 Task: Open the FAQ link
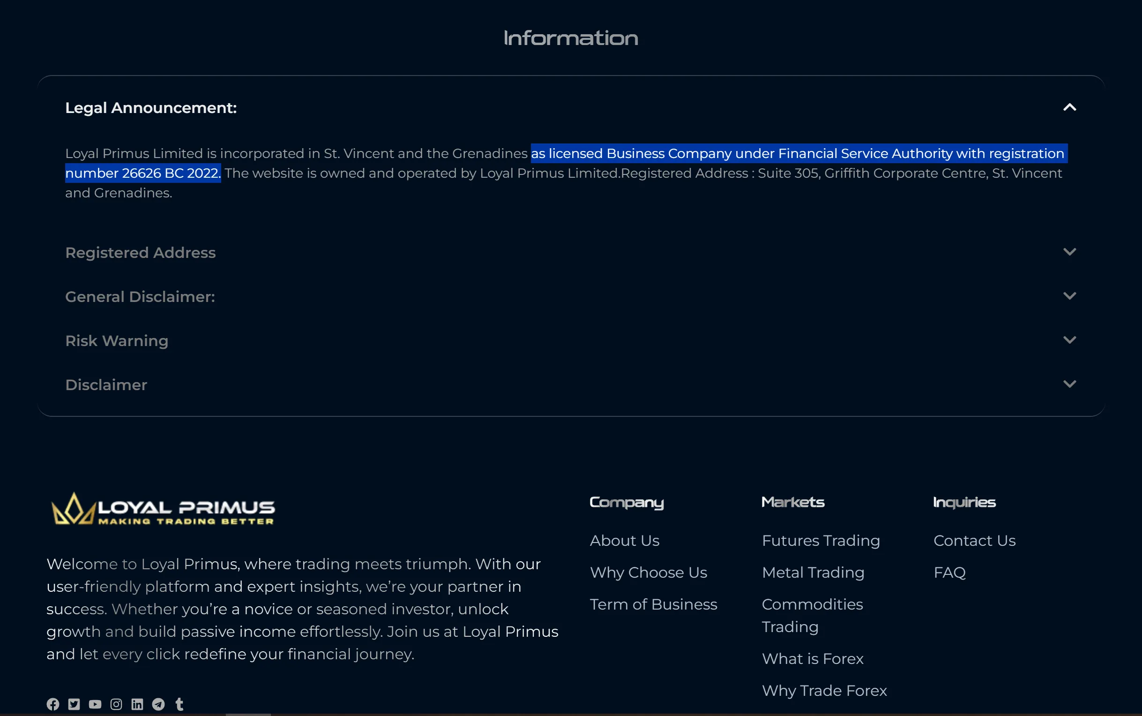coord(949,573)
